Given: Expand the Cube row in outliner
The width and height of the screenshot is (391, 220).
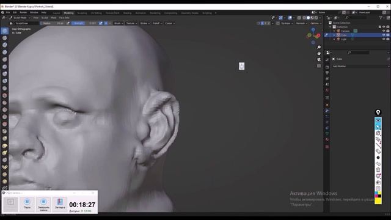Looking at the screenshot, I should 334,35.
